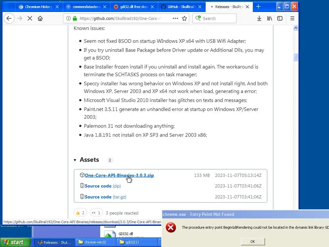This screenshot has height=247, width=329.
Task: Click the red error icon in dialog
Action: click(171, 227)
